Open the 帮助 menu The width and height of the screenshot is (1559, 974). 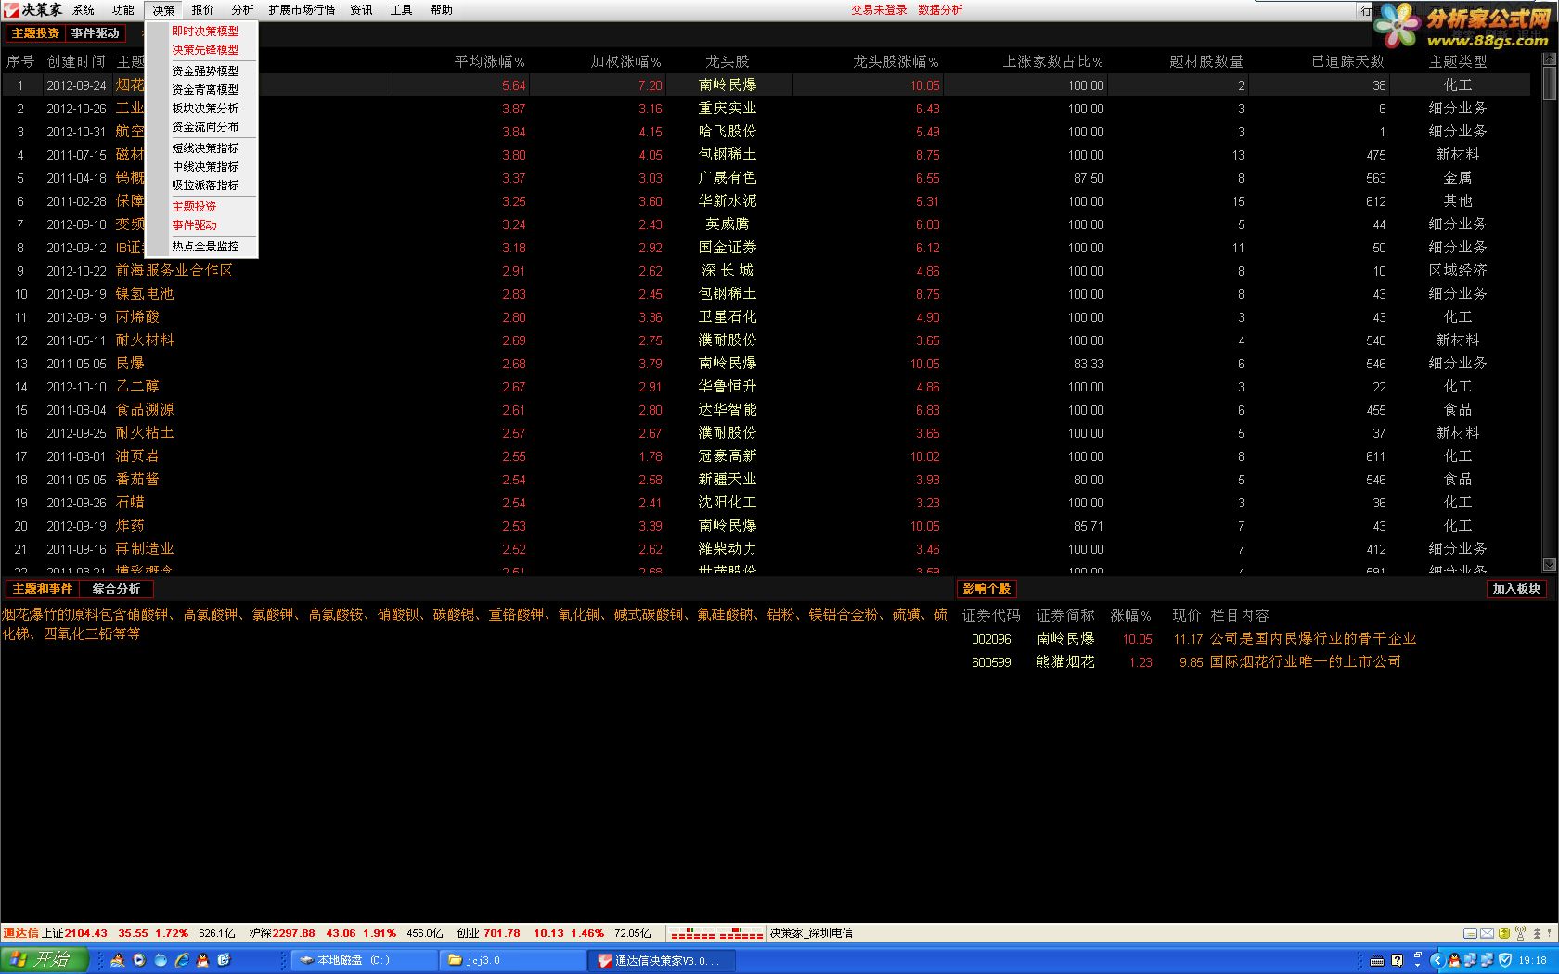click(441, 10)
